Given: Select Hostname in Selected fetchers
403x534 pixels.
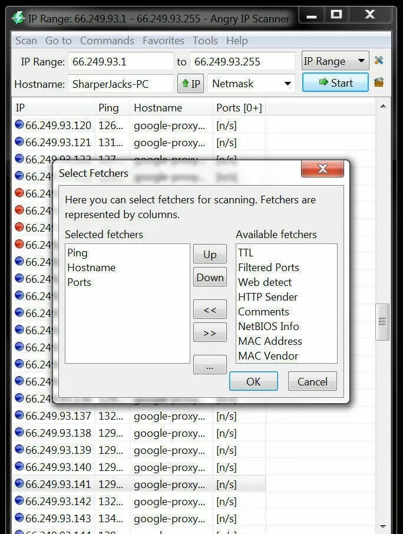Looking at the screenshot, I should (91, 268).
